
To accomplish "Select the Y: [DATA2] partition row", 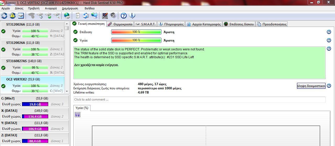I will point(34,126).
